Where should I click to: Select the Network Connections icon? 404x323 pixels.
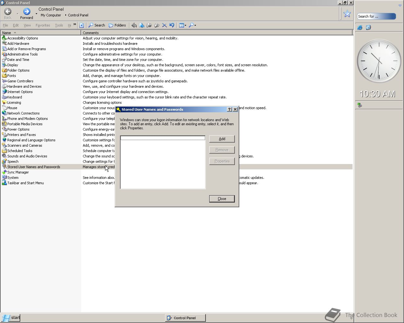[4, 113]
